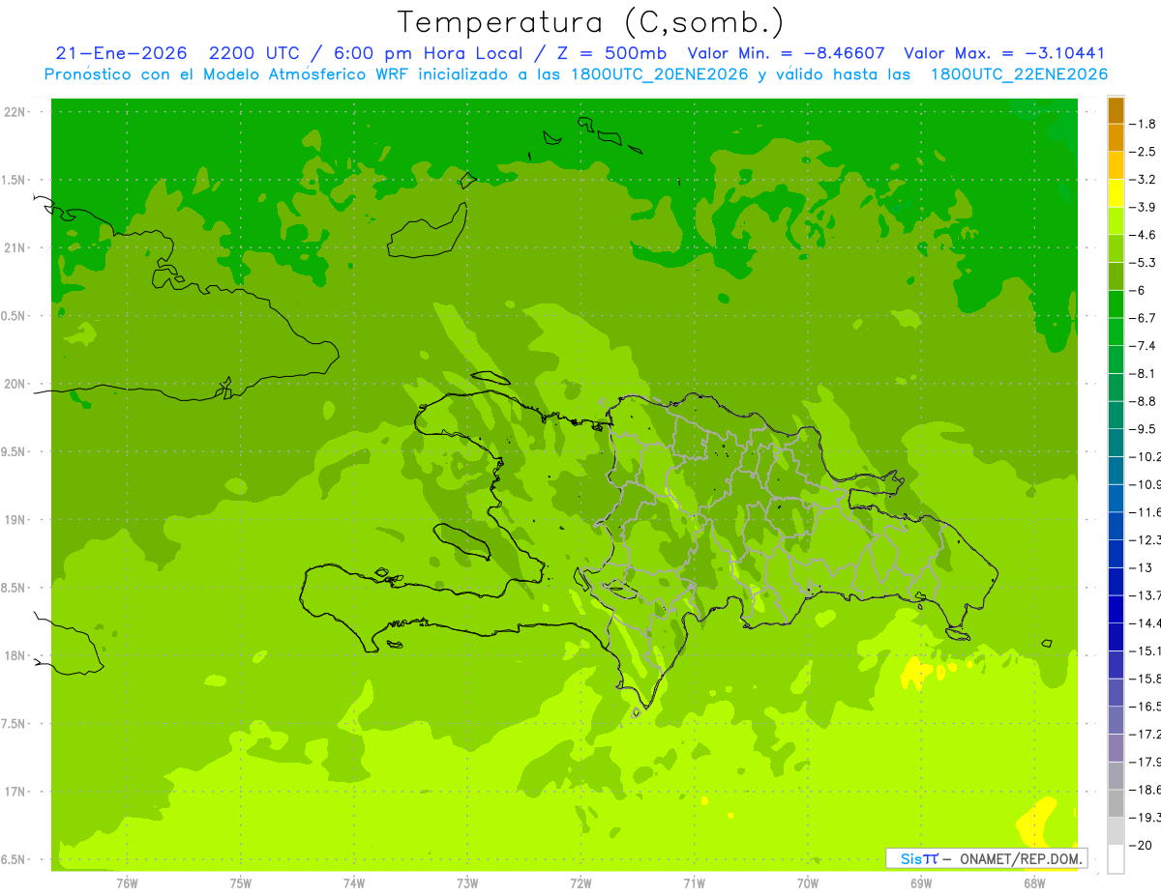Click the "17N" latitude label

(13, 792)
